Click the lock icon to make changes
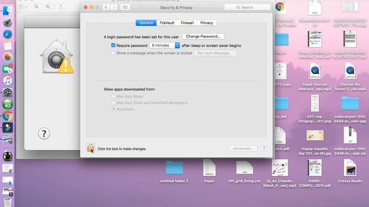 coord(91,148)
